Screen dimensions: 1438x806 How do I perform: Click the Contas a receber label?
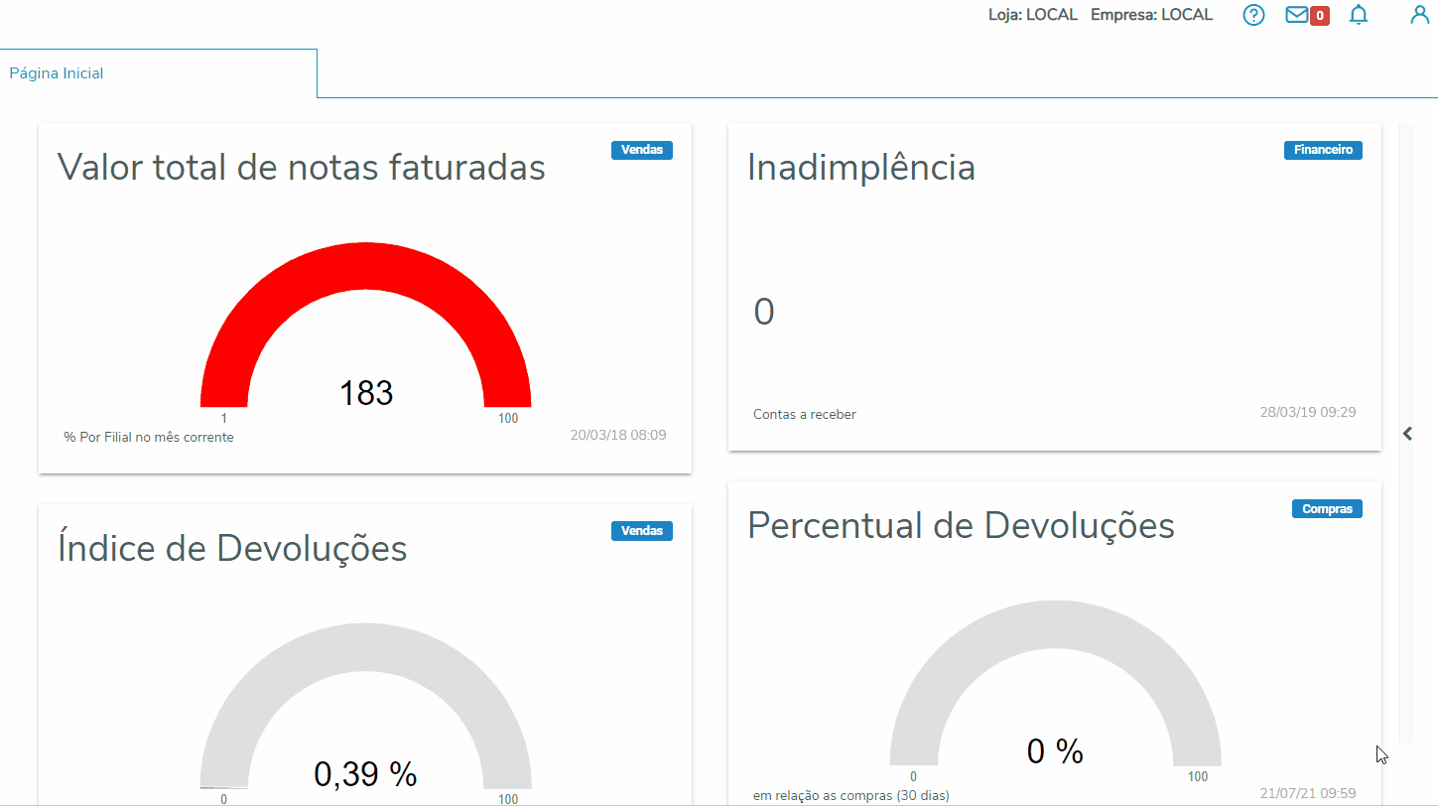805,414
